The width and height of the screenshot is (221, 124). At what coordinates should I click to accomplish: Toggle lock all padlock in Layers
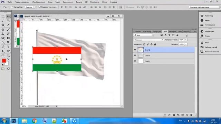pos(155,44)
